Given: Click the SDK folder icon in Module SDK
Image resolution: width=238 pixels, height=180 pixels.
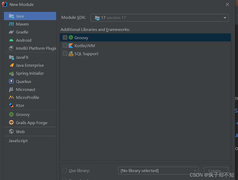Looking at the screenshot, I should 97,18.
